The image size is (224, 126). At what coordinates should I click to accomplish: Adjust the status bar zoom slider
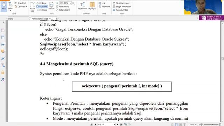(212, 125)
